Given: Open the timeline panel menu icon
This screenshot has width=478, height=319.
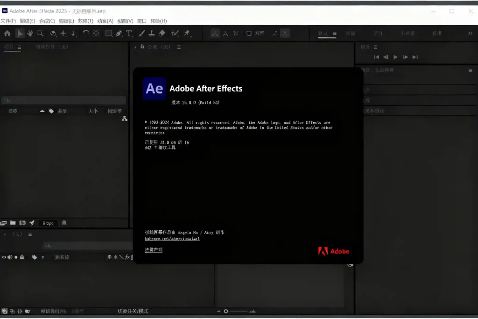Looking at the screenshot, I should point(30,235).
